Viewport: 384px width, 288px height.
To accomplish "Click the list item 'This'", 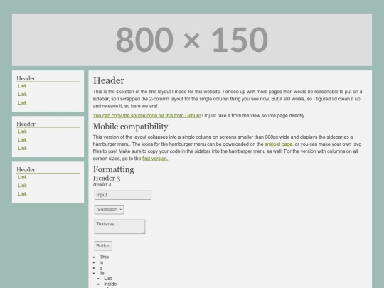I will [x=104, y=257].
